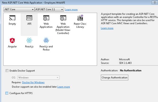Select the React.js template icon
This screenshot has width=158, height=102.
29,40
